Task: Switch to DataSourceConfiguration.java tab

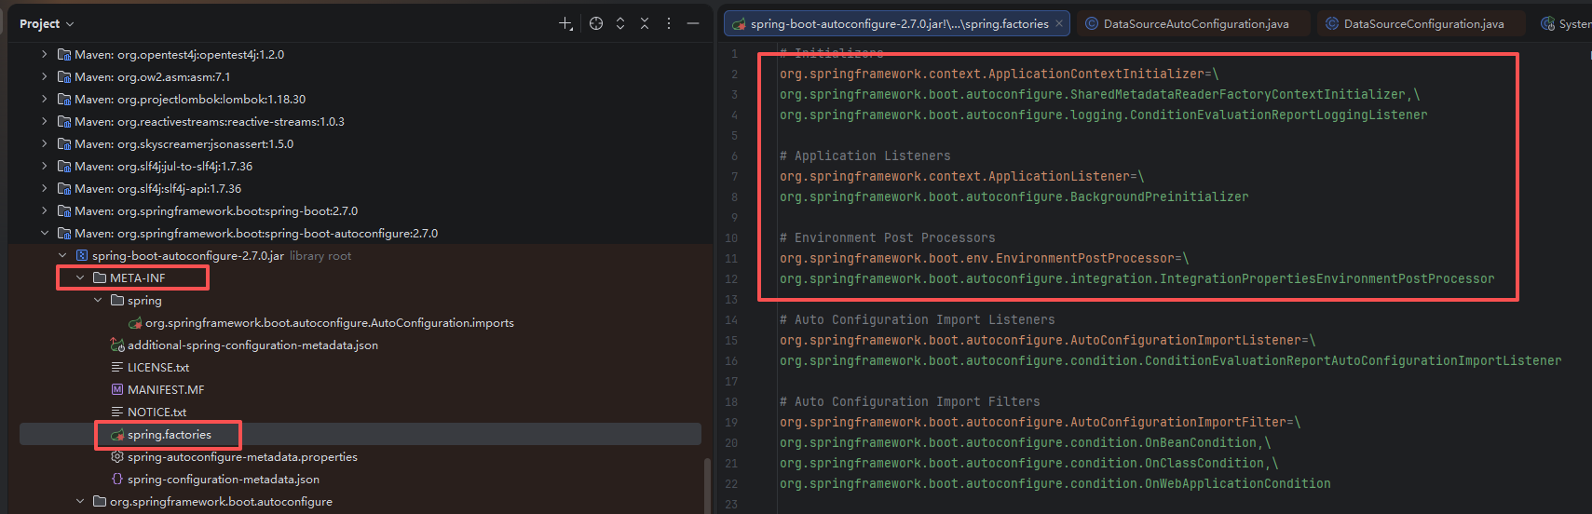Action: coord(1423,24)
